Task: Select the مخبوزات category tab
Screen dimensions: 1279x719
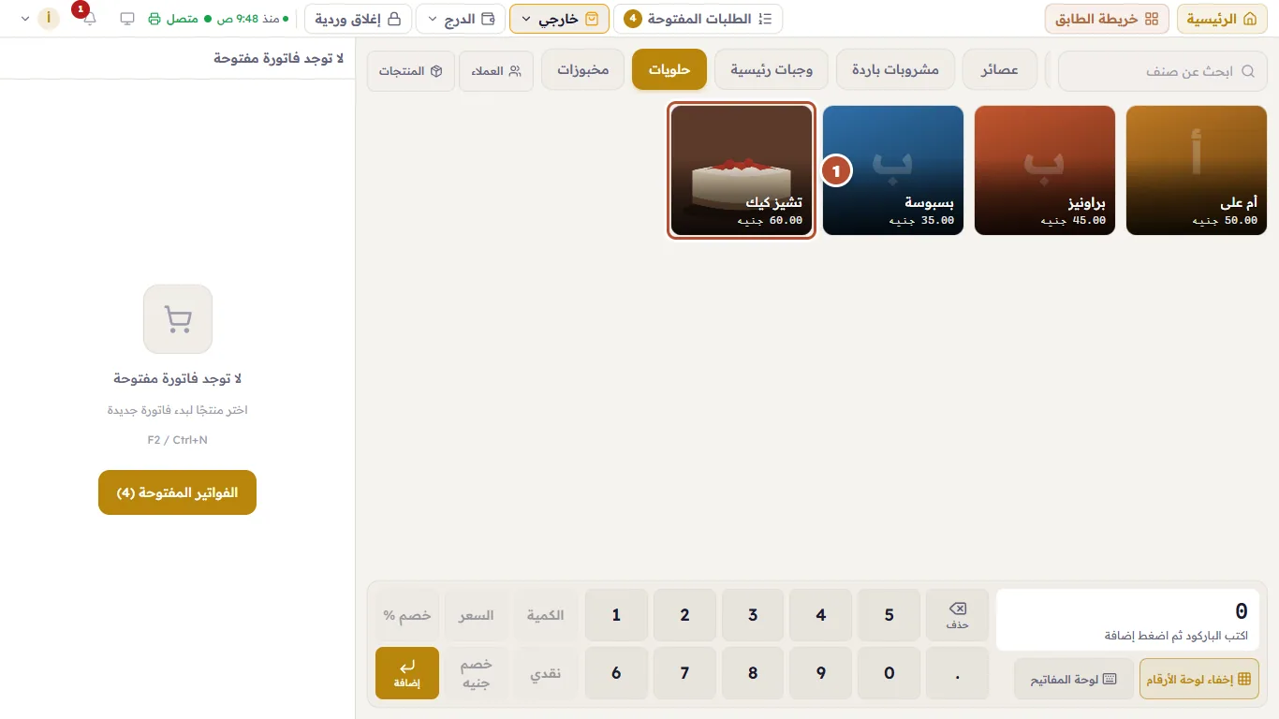Action: 583,70
